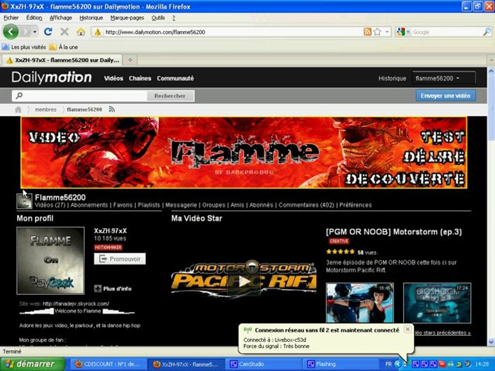
Task: Open Abonnements profile link
Action: tap(89, 205)
